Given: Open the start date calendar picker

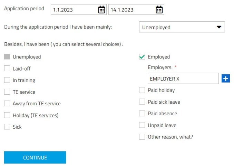Looking at the screenshot, I should click(101, 10).
